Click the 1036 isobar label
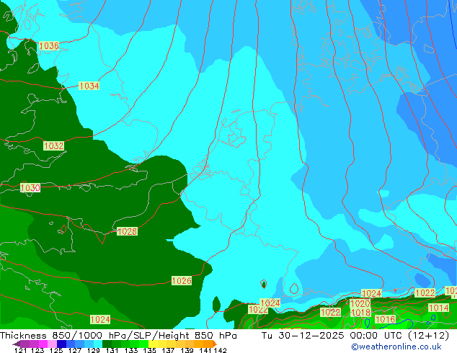 (49, 45)
